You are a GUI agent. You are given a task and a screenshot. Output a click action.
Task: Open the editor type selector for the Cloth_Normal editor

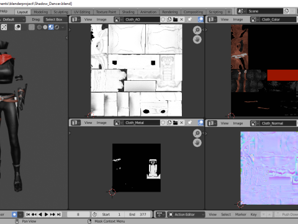tap(212, 123)
